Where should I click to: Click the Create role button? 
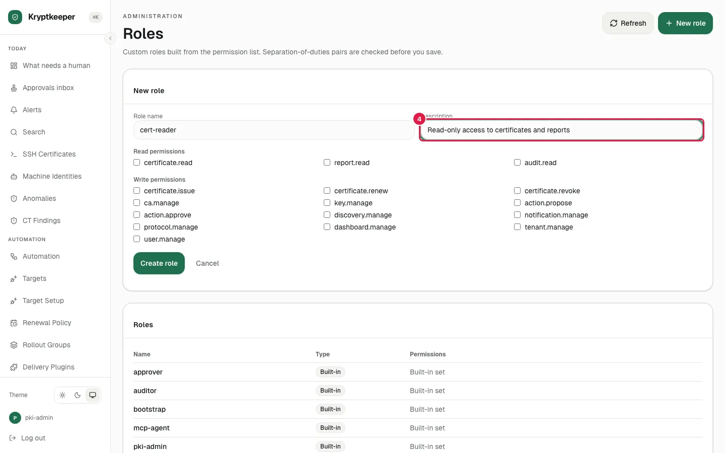click(159, 263)
